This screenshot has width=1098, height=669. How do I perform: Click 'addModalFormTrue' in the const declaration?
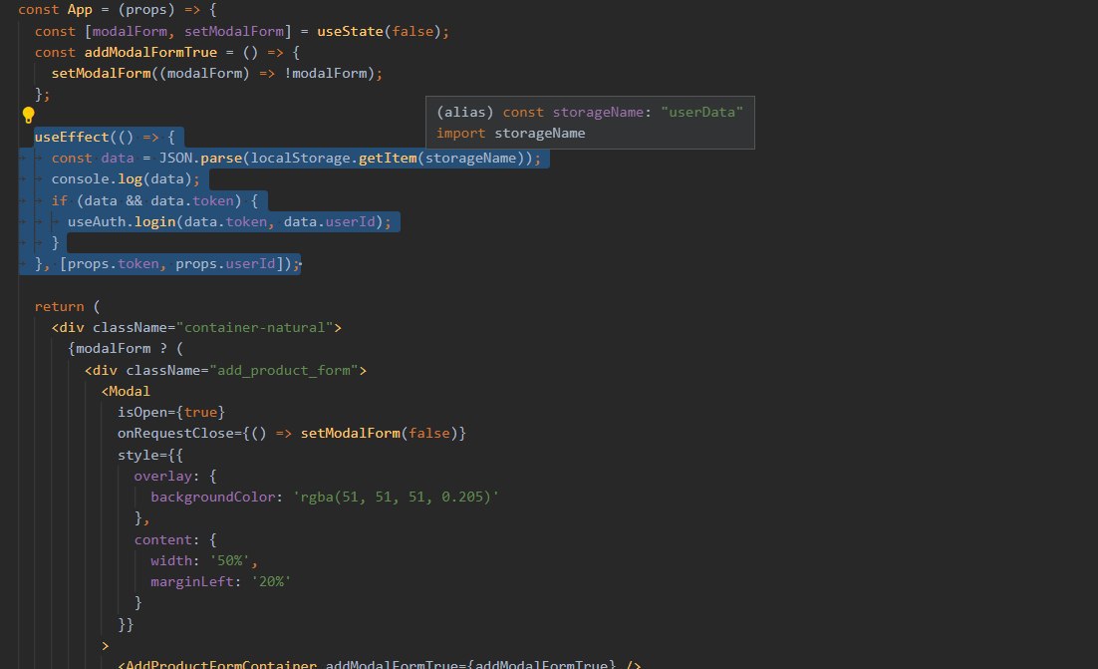tap(150, 52)
